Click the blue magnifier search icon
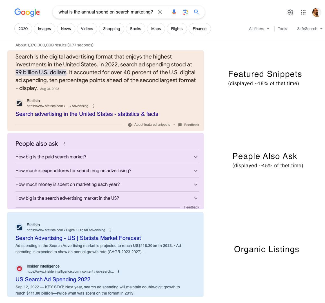This screenshot has height=303, width=325. pos(196,12)
